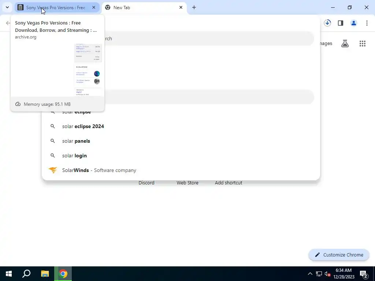Click the search icon beside 'solar eclipse 2024'
This screenshot has height=281, width=375.
pos(53,126)
